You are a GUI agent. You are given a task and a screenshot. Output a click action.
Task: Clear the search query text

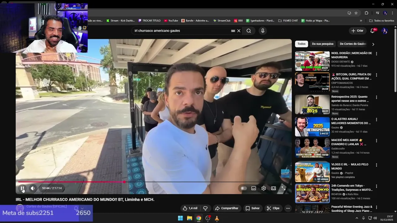click(x=239, y=31)
